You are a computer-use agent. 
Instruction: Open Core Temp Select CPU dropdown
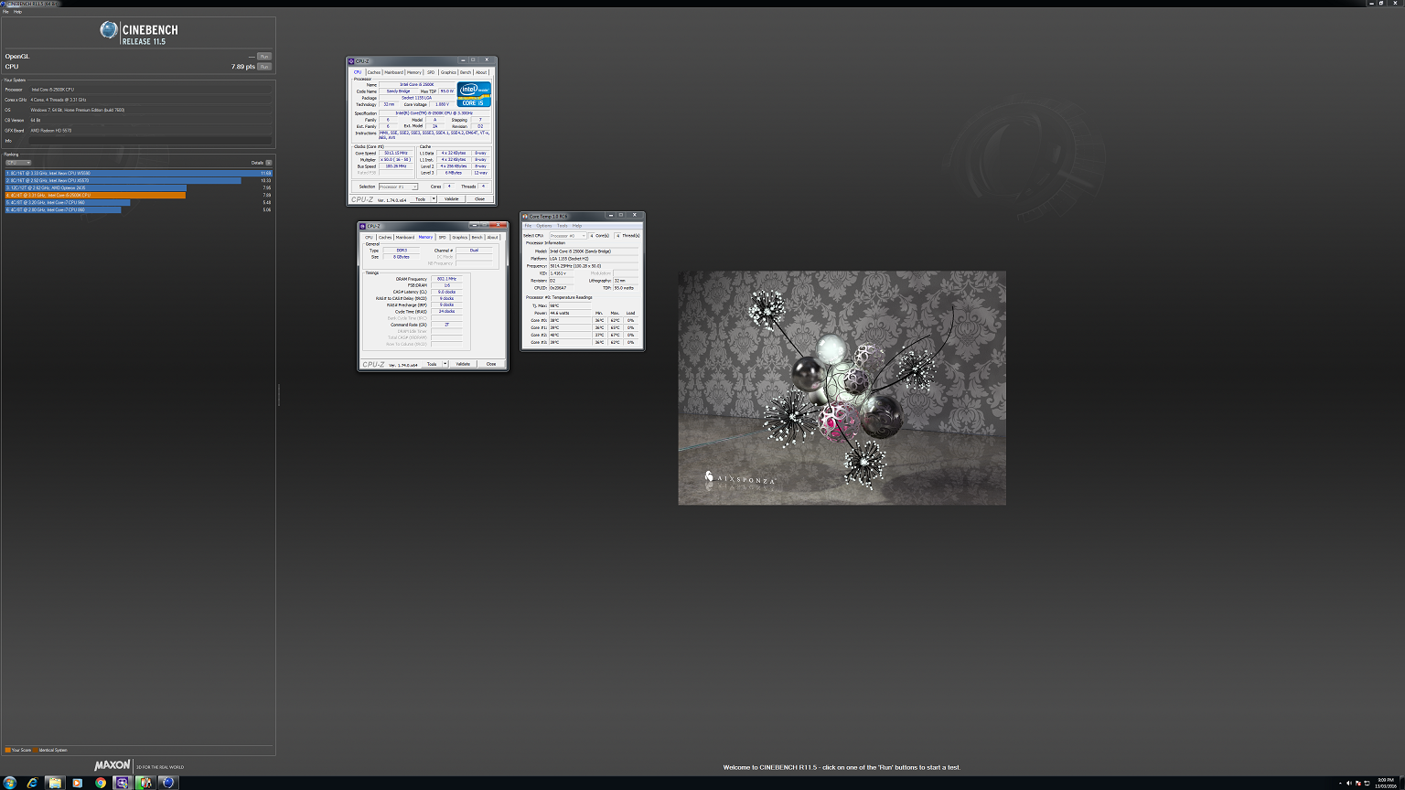click(568, 236)
